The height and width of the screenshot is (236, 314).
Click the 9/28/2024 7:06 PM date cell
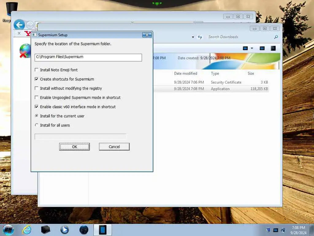coord(189,82)
